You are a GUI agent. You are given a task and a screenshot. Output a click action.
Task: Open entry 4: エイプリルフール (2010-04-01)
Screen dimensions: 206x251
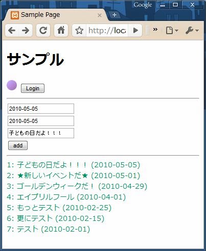click(66, 197)
